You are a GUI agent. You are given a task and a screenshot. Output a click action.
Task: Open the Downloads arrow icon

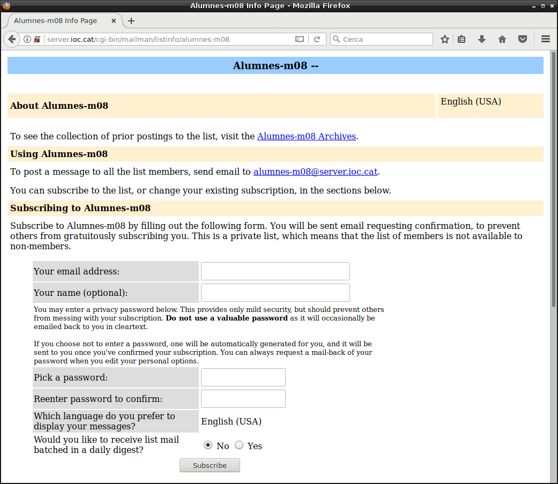482,39
